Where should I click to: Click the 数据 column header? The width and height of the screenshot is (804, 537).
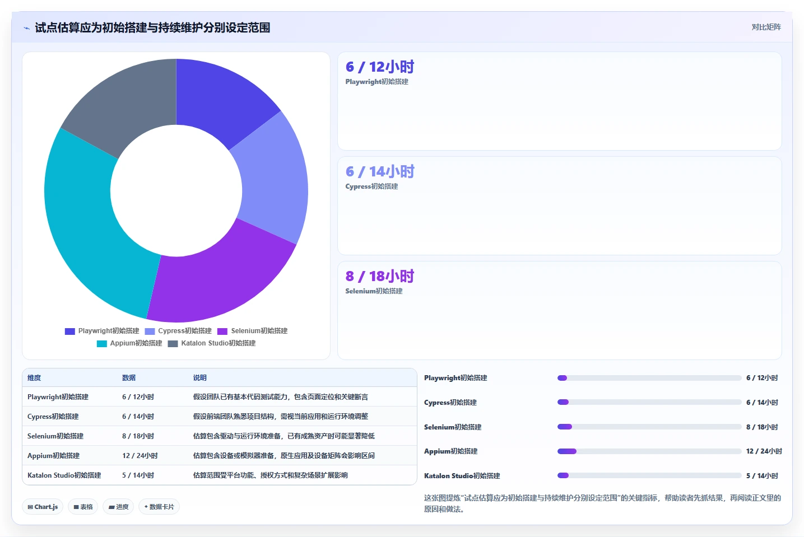tap(129, 378)
